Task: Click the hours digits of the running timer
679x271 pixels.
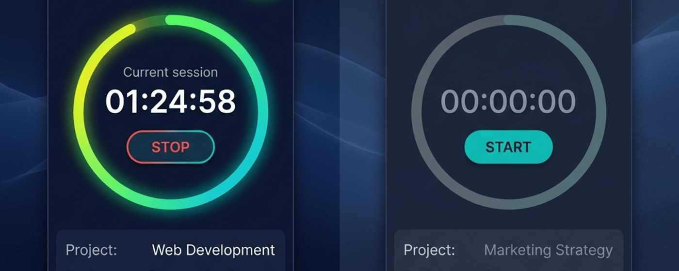Action: coord(121,102)
